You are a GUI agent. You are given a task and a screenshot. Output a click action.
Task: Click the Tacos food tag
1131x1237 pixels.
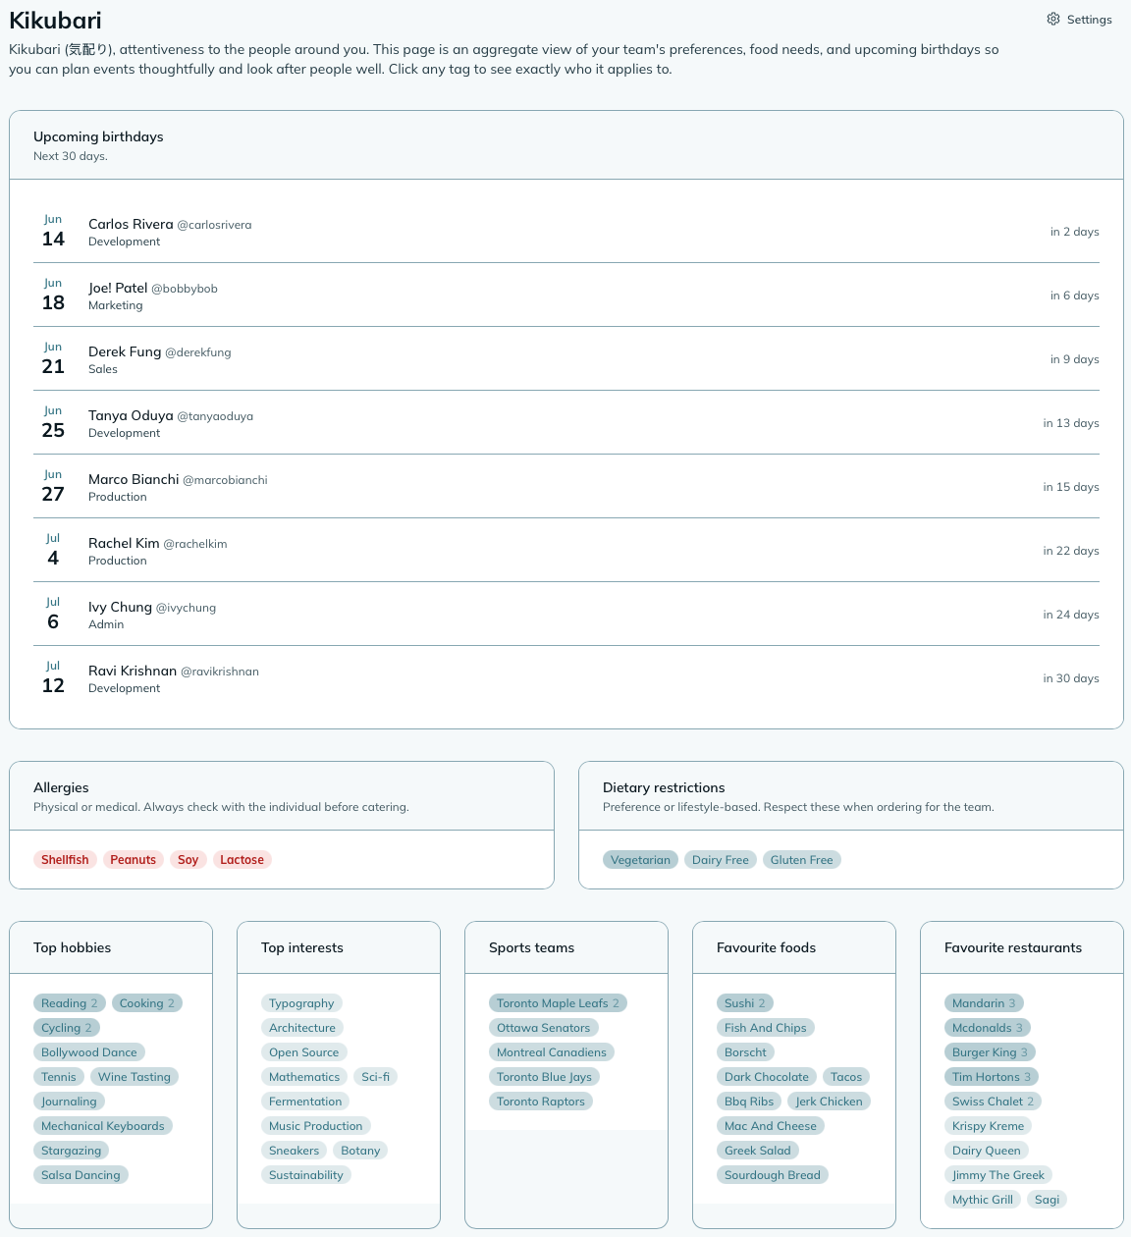[846, 1077]
